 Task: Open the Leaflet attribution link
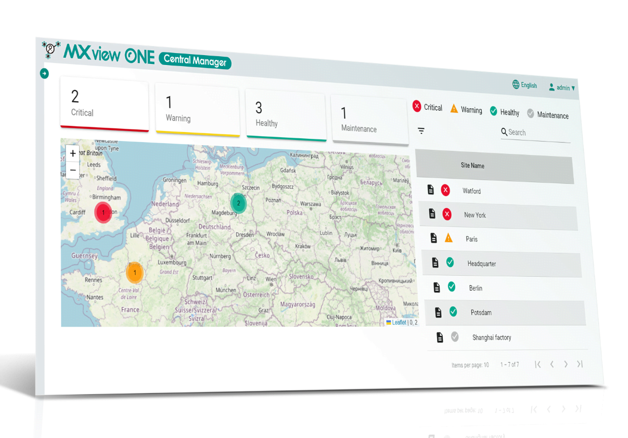click(x=399, y=323)
